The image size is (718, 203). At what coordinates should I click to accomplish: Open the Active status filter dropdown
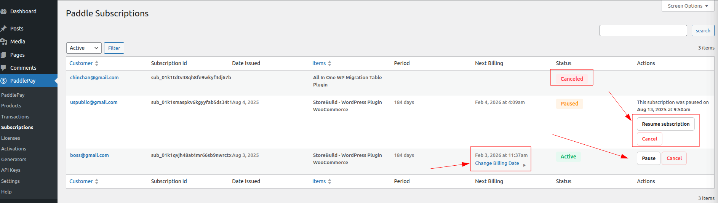(x=84, y=48)
